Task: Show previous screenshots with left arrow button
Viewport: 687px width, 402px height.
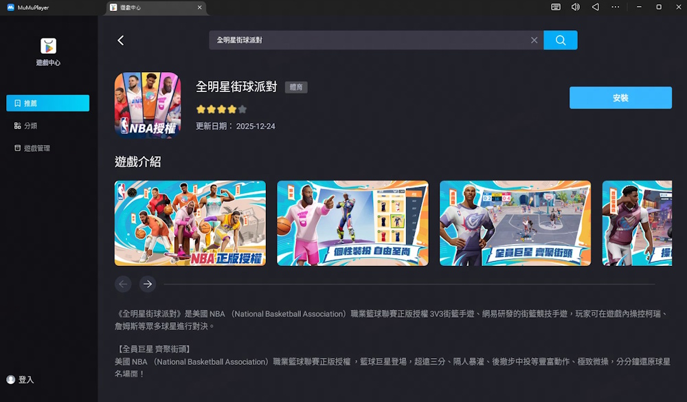Action: click(123, 284)
